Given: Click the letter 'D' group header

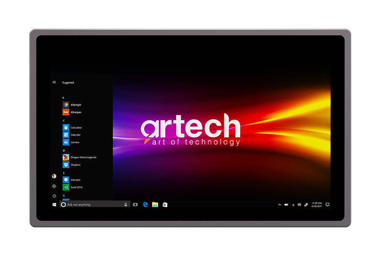Looking at the screenshot, I should pyautogui.click(x=64, y=151).
